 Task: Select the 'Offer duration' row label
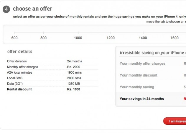pos(17,61)
